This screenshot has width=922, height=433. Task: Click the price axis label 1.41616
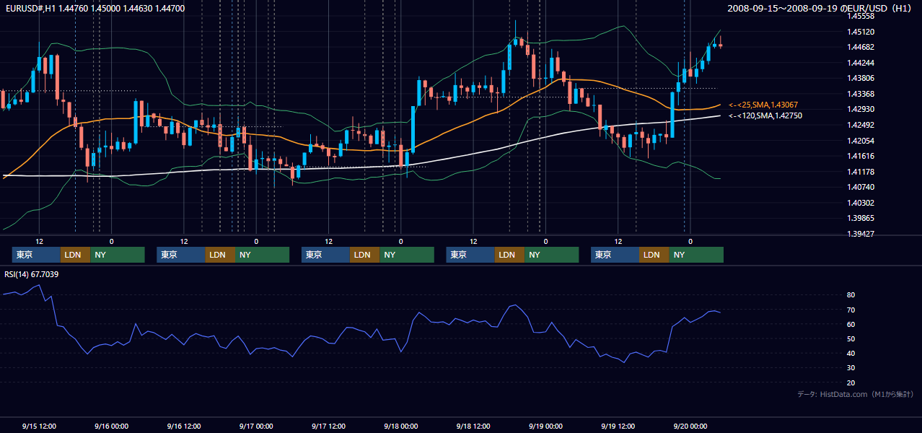(860, 156)
